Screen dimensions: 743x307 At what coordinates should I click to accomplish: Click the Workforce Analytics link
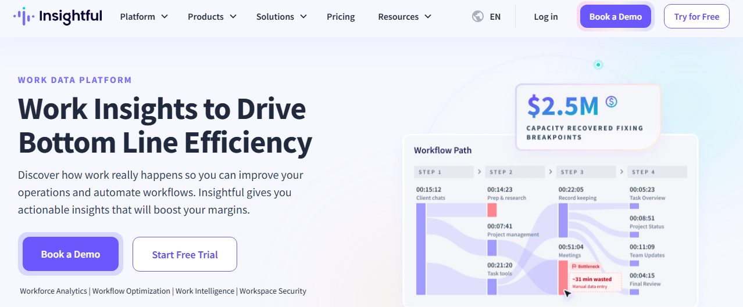tap(53, 291)
